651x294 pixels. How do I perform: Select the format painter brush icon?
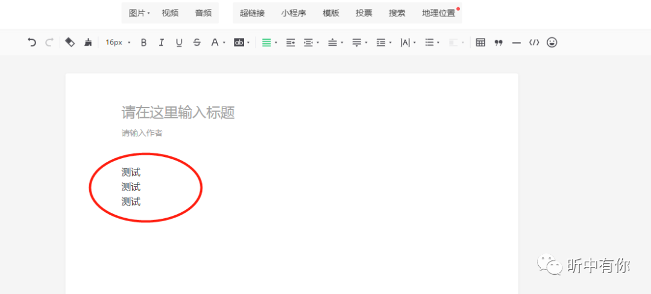coord(89,43)
